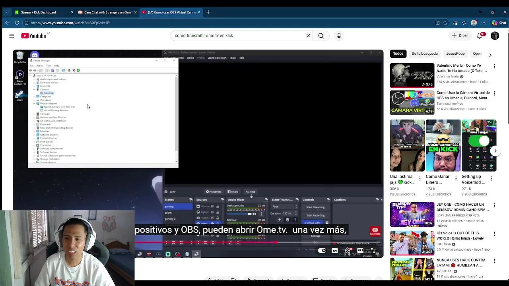Clear the YouTube search box text
This screenshot has width=509, height=286.
pyautogui.click(x=308, y=36)
